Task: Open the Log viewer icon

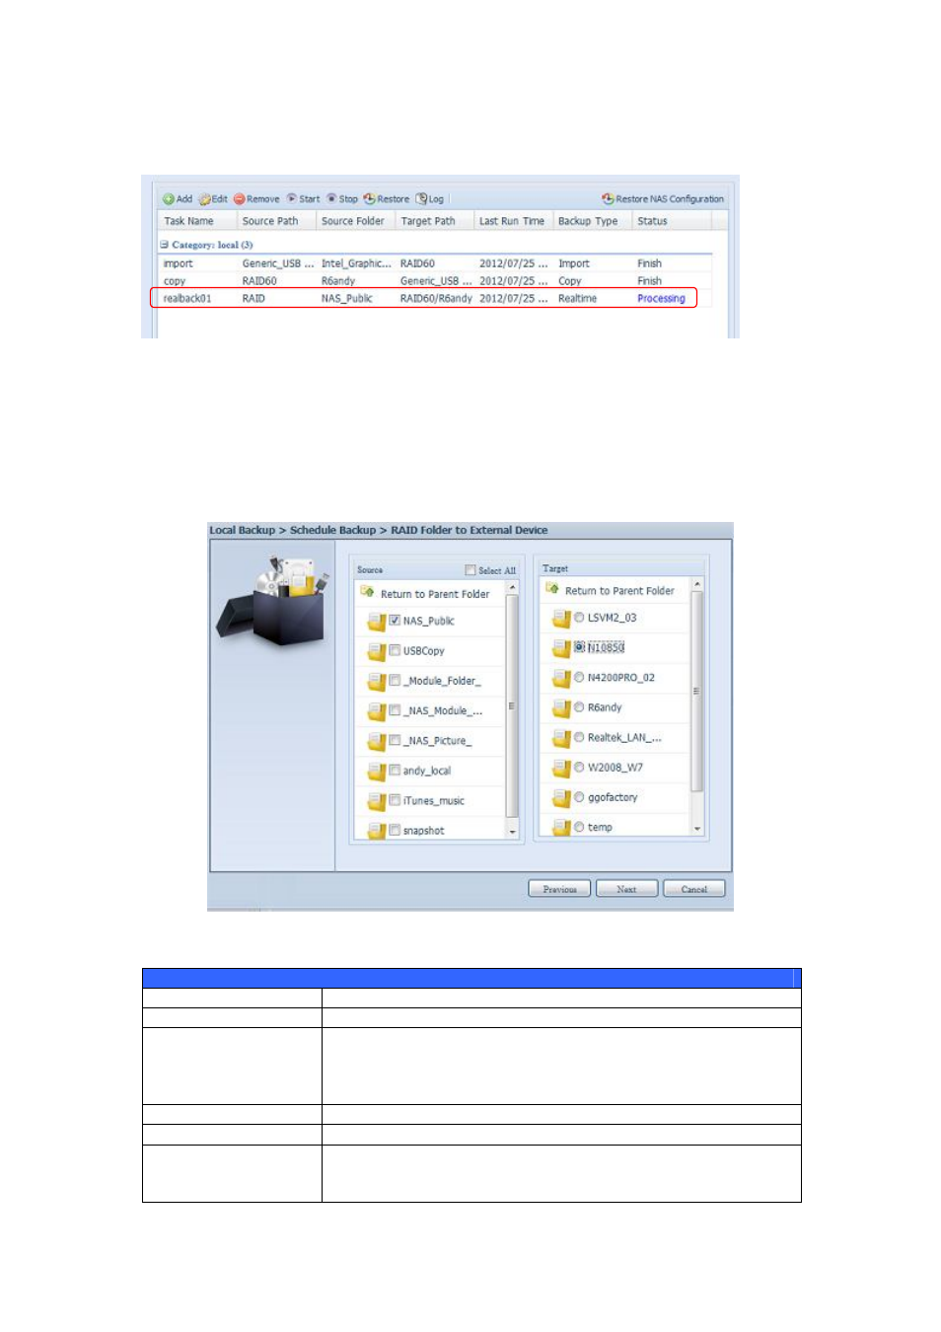Action: [421, 199]
